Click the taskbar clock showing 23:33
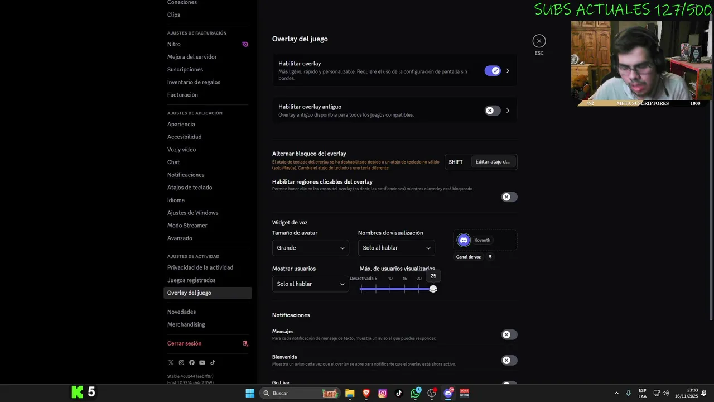The image size is (714, 402). click(x=686, y=393)
